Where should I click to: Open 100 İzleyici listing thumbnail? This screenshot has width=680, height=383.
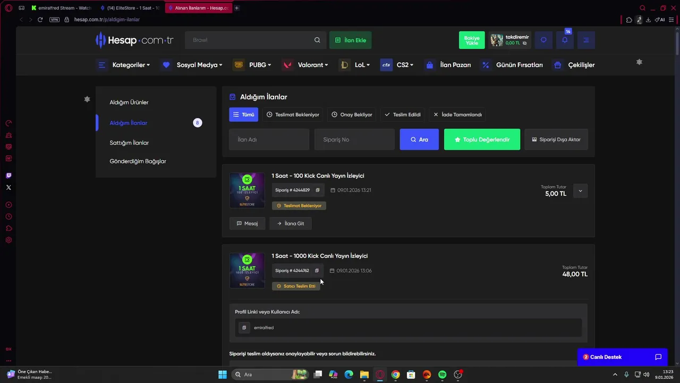coord(247,190)
